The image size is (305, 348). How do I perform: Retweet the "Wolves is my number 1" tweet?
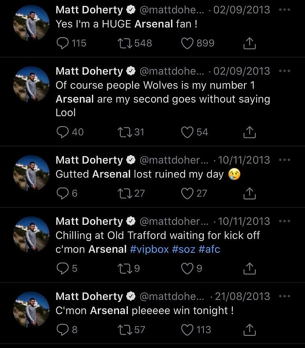(x=125, y=132)
